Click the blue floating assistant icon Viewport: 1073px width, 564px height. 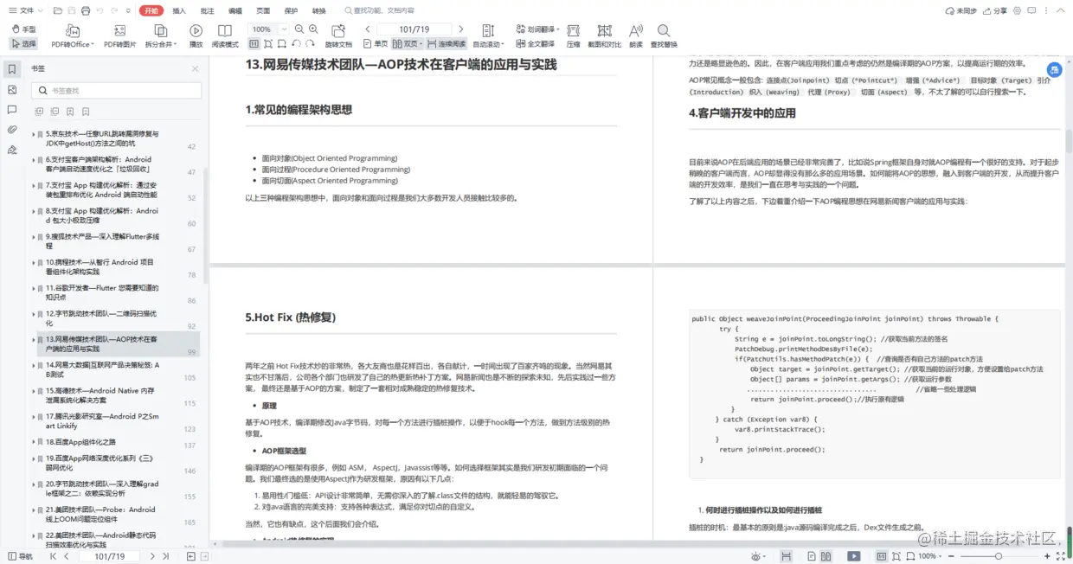1054,70
